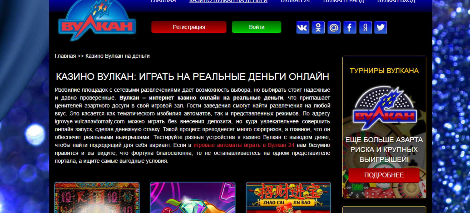Open the Вулкан Вход menu item
The height and width of the screenshot is (213, 470).
point(396,1)
